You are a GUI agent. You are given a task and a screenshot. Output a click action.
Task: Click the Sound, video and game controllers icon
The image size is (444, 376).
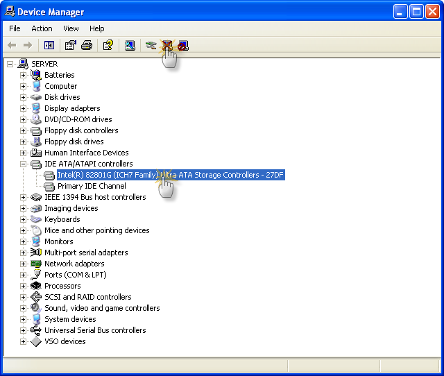point(36,308)
